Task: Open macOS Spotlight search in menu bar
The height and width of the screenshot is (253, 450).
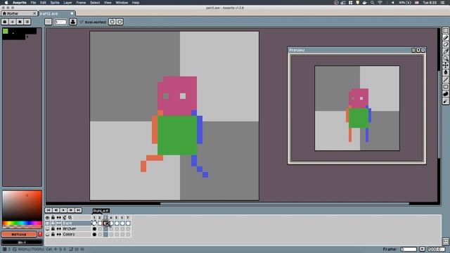Action: (x=372, y=3)
